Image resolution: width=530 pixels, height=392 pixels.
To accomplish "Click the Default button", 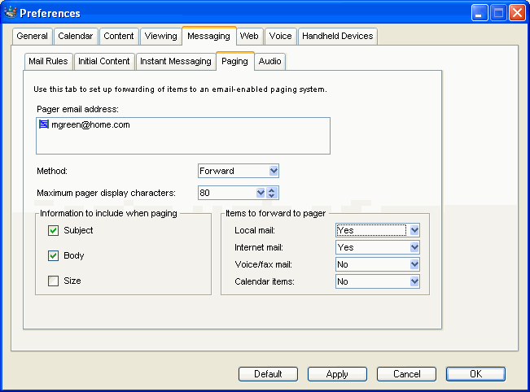I will click(x=268, y=374).
